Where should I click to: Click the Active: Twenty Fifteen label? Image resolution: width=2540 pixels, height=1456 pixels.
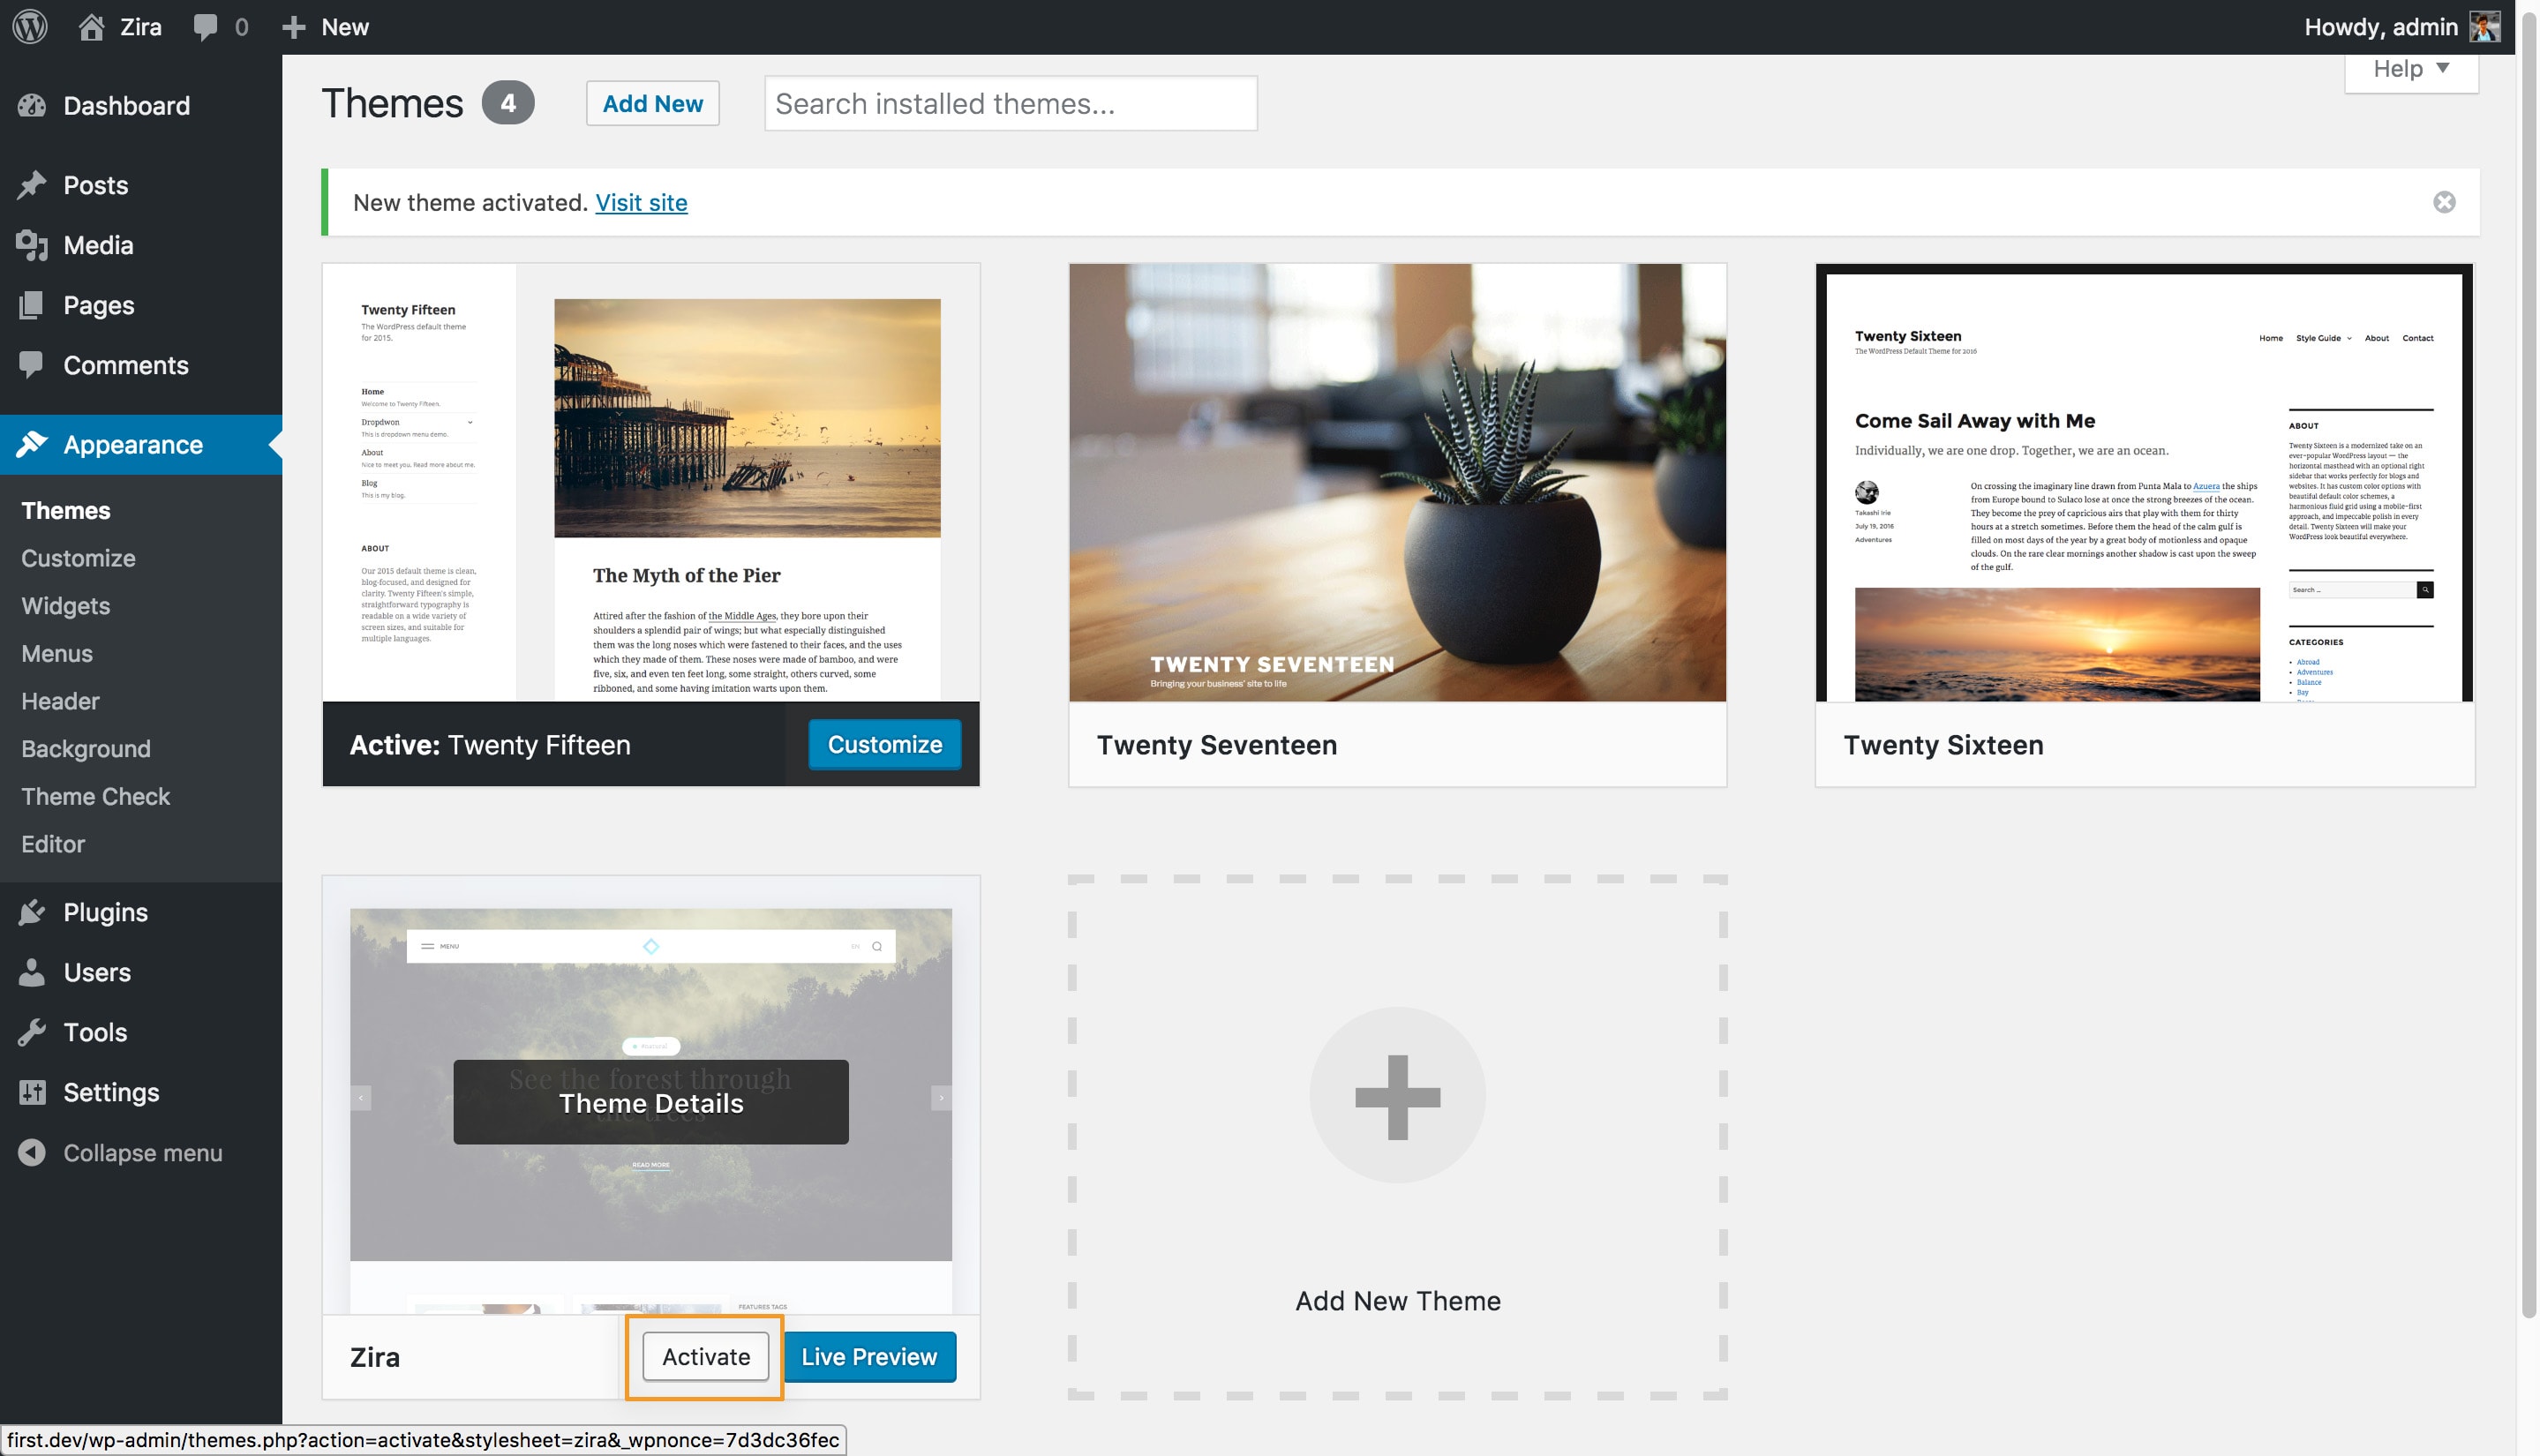click(490, 745)
